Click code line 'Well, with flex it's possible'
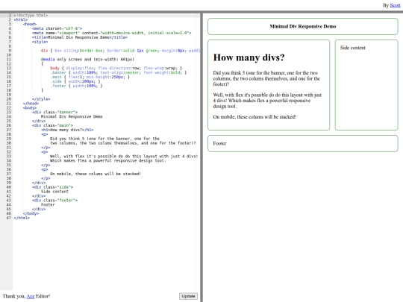403x302 pixels. (x=124, y=156)
